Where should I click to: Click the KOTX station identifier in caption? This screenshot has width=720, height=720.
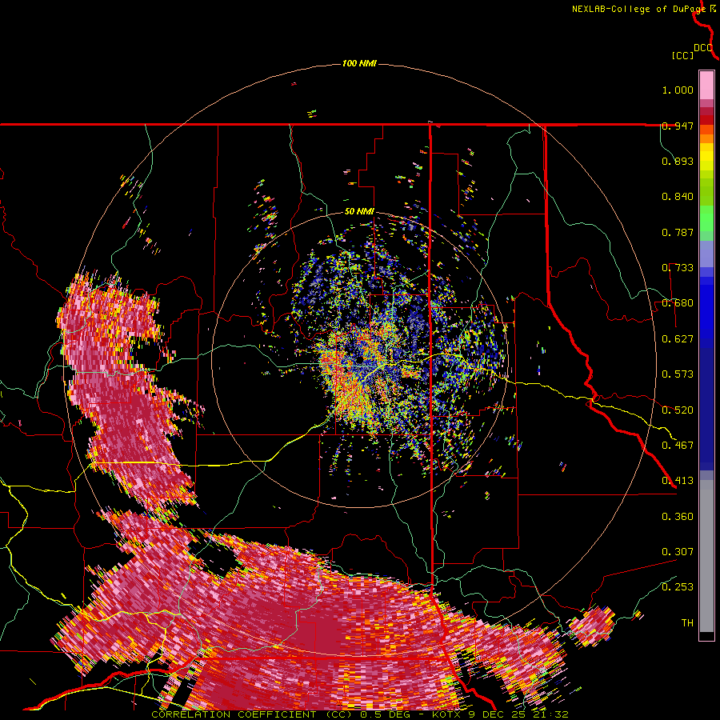pos(446,714)
